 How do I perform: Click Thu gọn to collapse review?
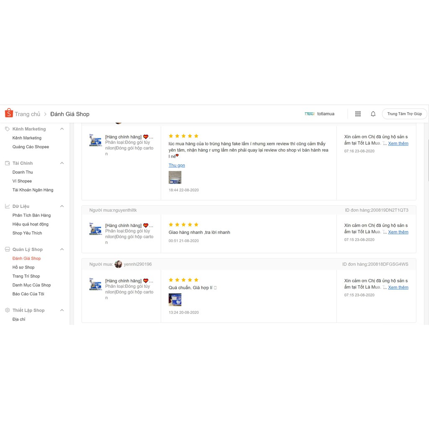176,165
